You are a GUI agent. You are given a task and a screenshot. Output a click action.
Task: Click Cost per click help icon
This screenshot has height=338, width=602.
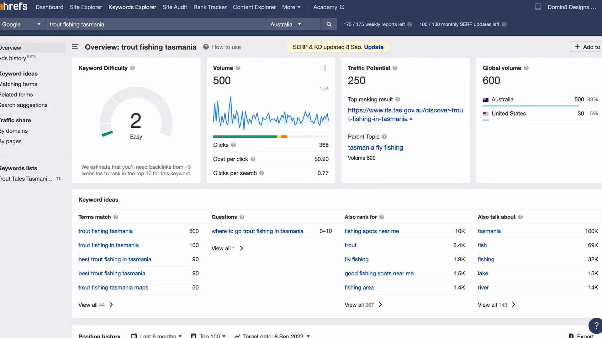253,159
